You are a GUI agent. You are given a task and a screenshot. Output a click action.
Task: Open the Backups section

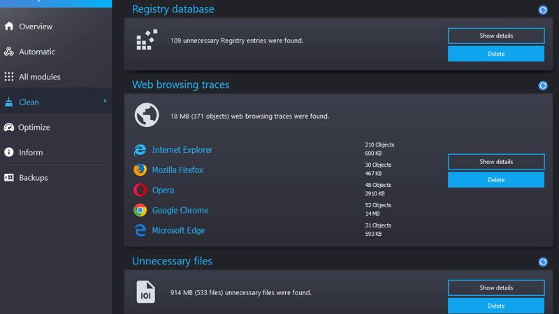34,178
